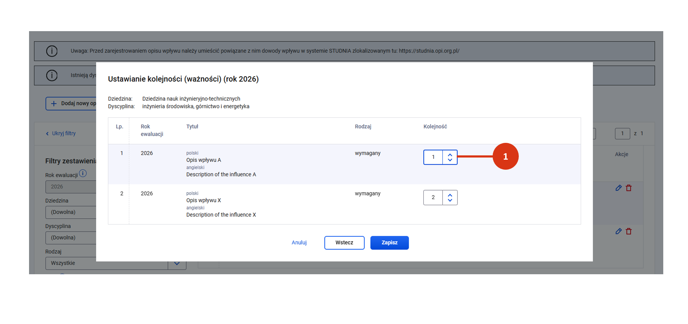Click the info icon beside Istnieją message

[x=52, y=76]
